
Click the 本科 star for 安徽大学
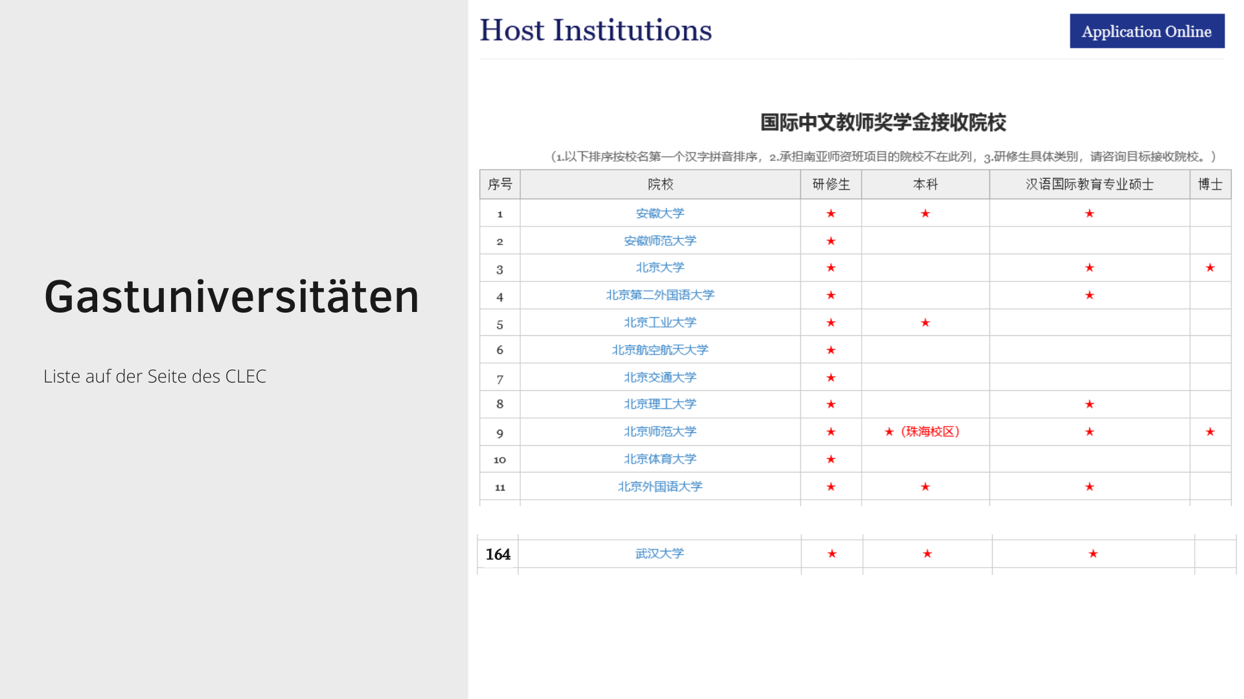click(x=925, y=214)
